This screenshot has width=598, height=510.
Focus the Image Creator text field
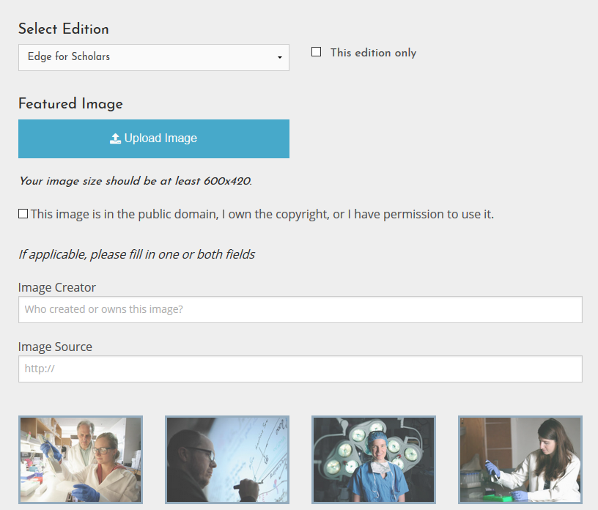(300, 309)
